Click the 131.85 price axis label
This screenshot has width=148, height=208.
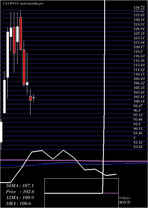click(x=140, y=15)
